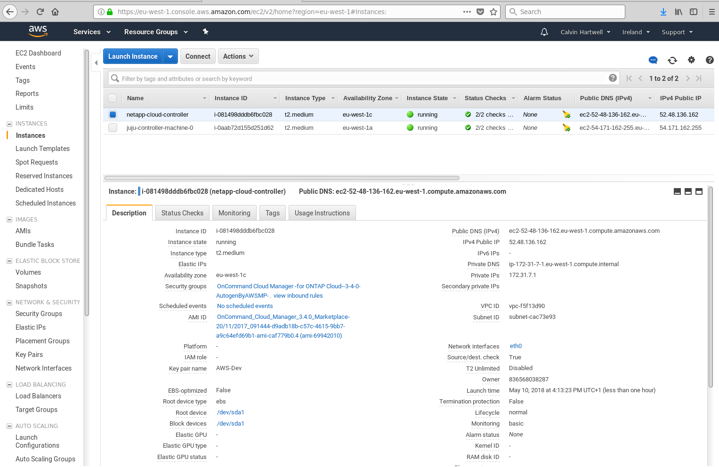Collapse the ELASTIC BLOCK STORE sidebar section
Image resolution: width=719 pixels, height=467 pixels.
tap(9, 261)
